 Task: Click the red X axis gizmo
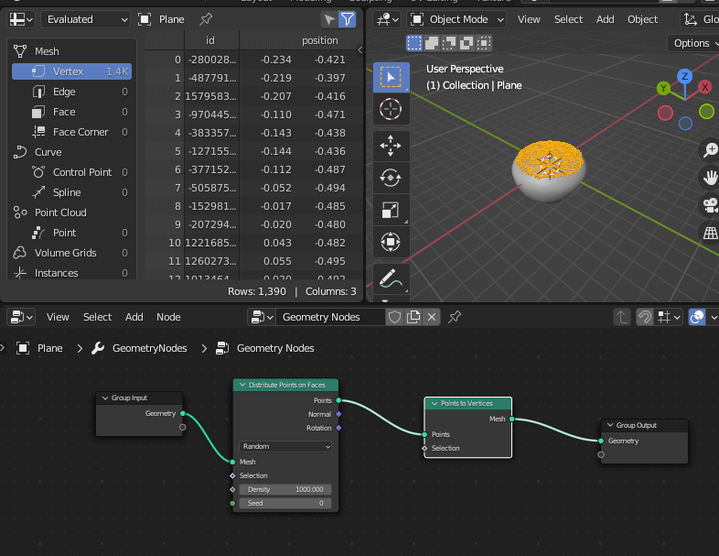[x=704, y=87]
